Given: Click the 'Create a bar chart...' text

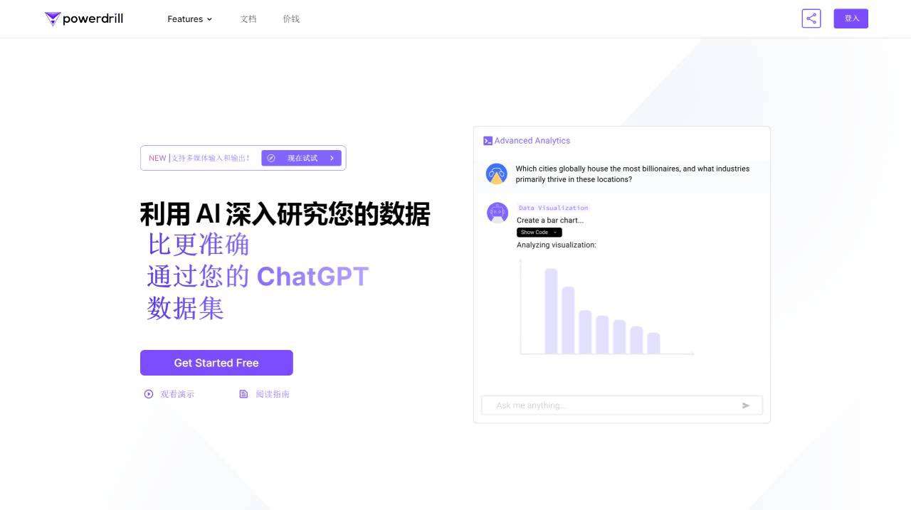Looking at the screenshot, I should click(550, 221).
